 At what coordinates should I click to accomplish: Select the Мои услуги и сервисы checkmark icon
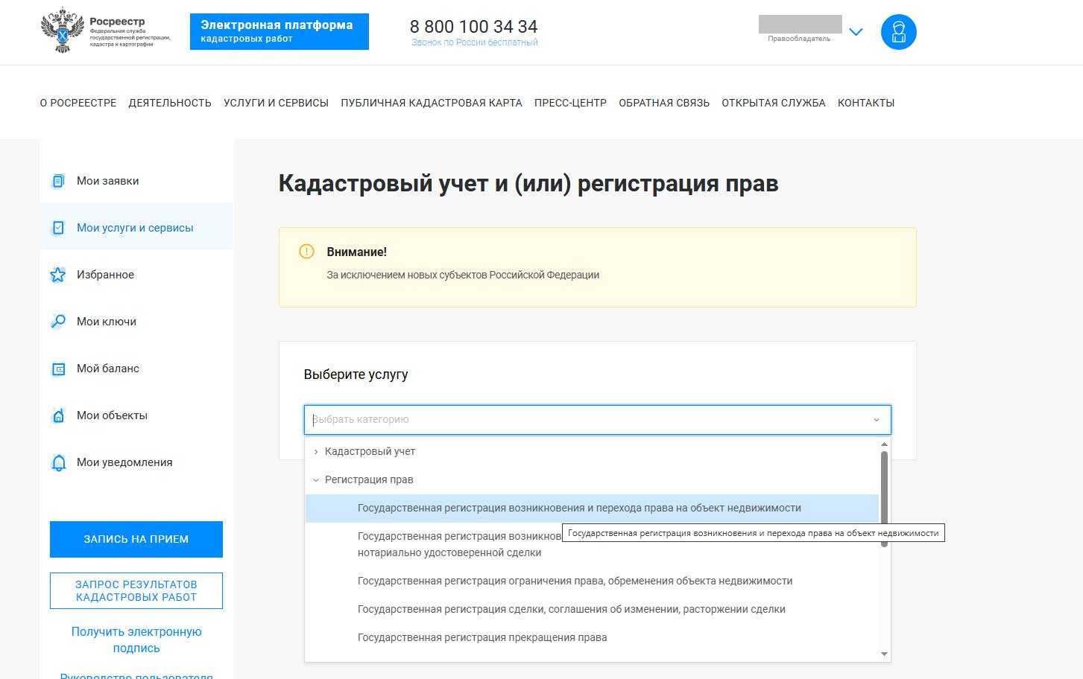pyautogui.click(x=57, y=227)
